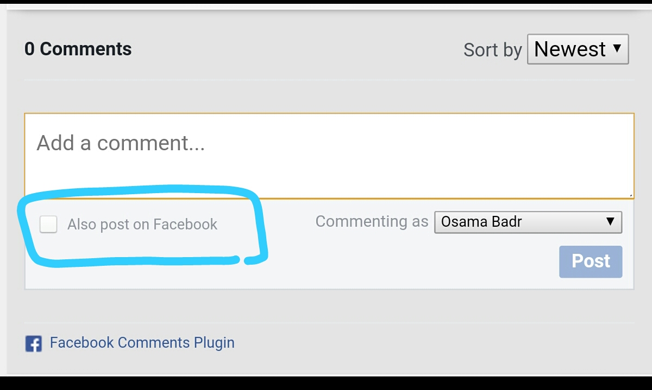Click the arrow on the Osama Badr dropdown
Screen dimensions: 652x390
tap(610, 221)
